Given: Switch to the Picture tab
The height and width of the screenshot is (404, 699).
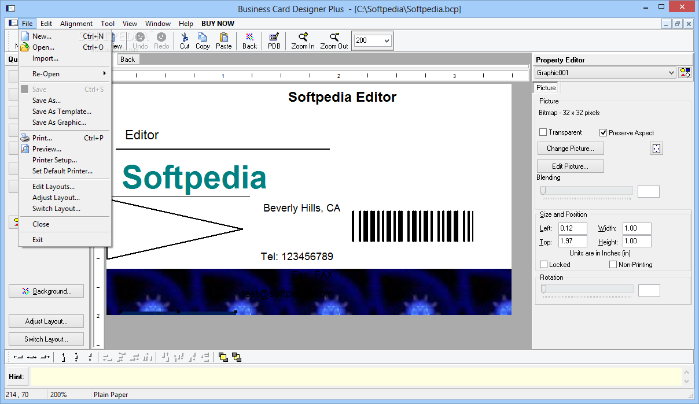Looking at the screenshot, I should pyautogui.click(x=546, y=88).
